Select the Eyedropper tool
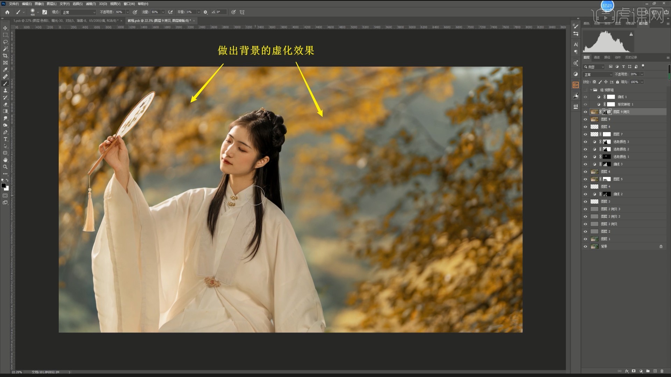Viewport: 671px width, 377px height. coord(5,70)
